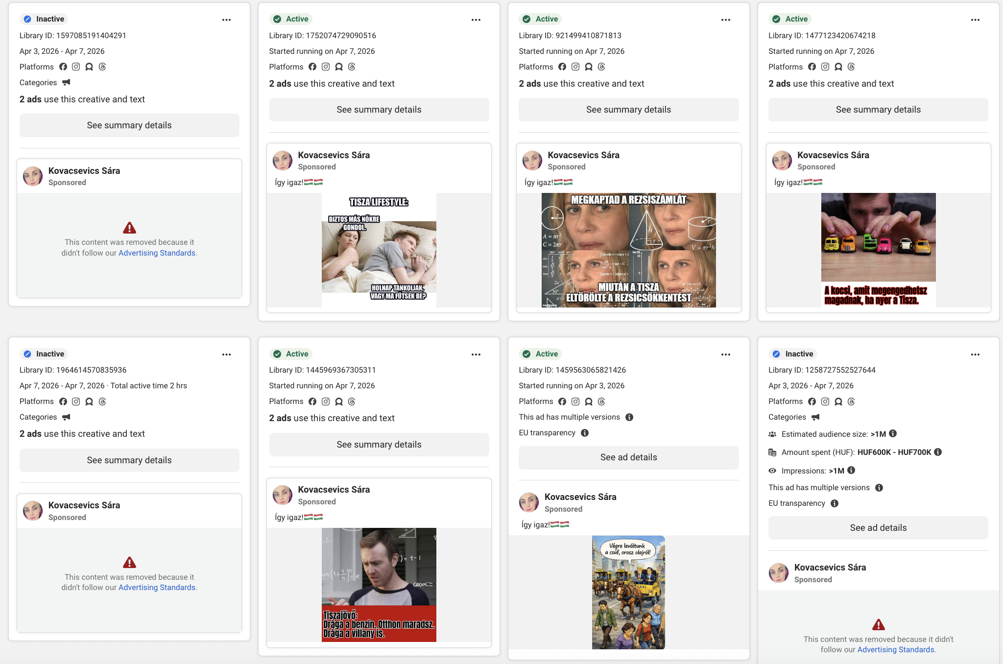Select the Instagram platform icon on ad 921499410871813
This screenshot has width=1003, height=664.
click(x=575, y=67)
